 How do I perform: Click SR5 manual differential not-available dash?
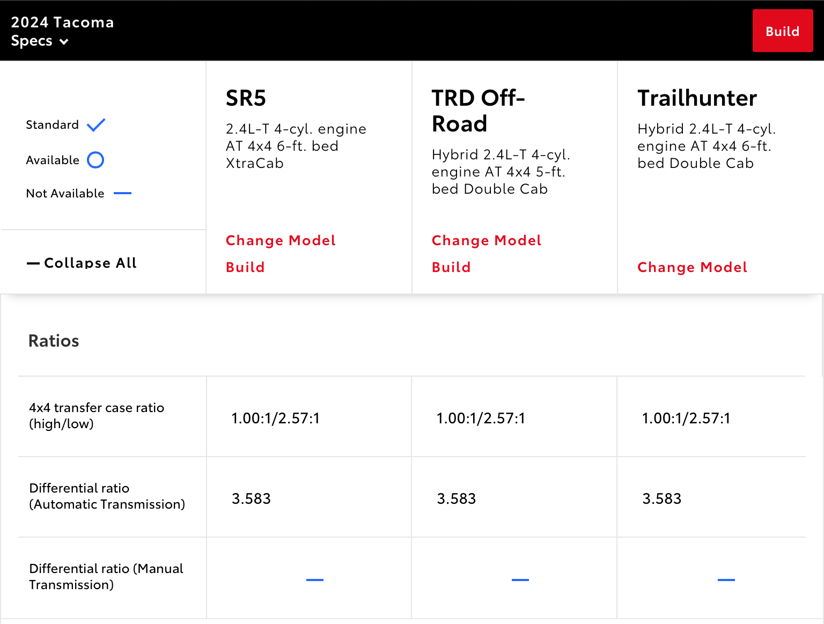click(x=315, y=580)
